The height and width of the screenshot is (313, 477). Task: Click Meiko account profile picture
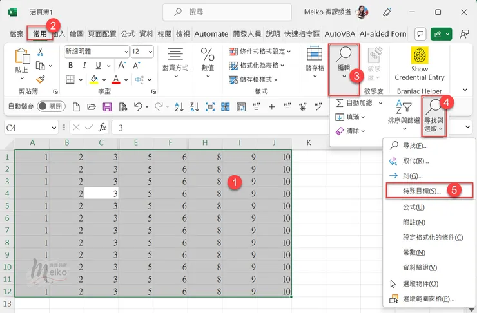[362, 12]
